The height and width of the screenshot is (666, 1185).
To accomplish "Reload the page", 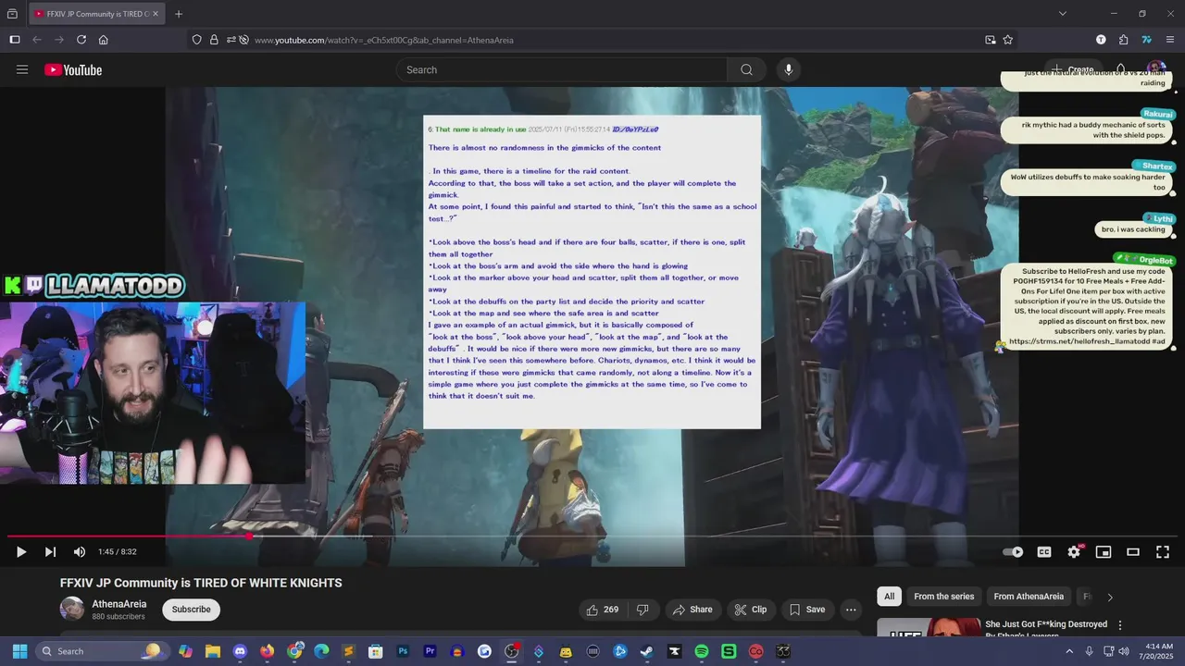I will [81, 40].
